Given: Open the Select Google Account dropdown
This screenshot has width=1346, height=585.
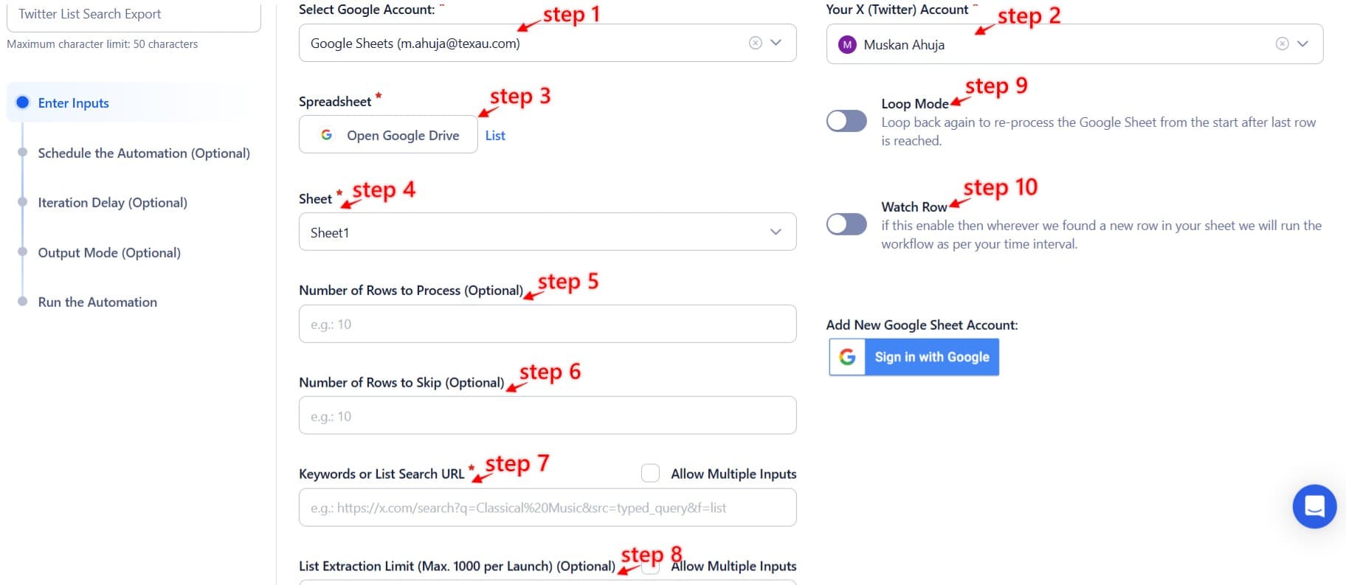Looking at the screenshot, I should [776, 43].
